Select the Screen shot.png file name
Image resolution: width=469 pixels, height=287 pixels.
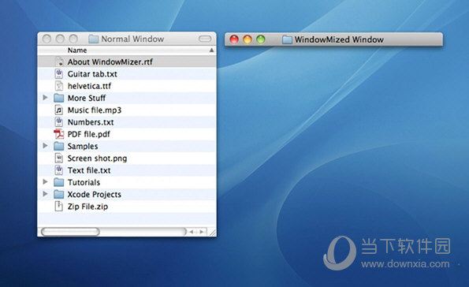(97, 158)
